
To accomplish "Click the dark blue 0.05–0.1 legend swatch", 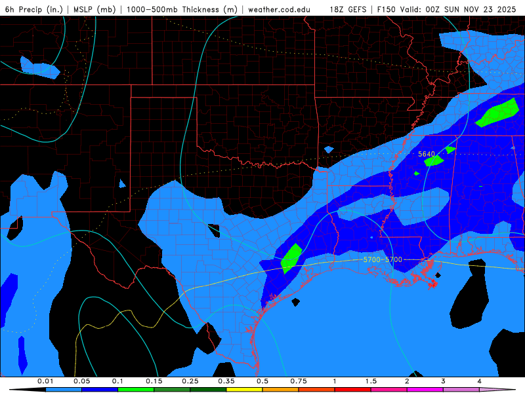I will (x=100, y=390).
